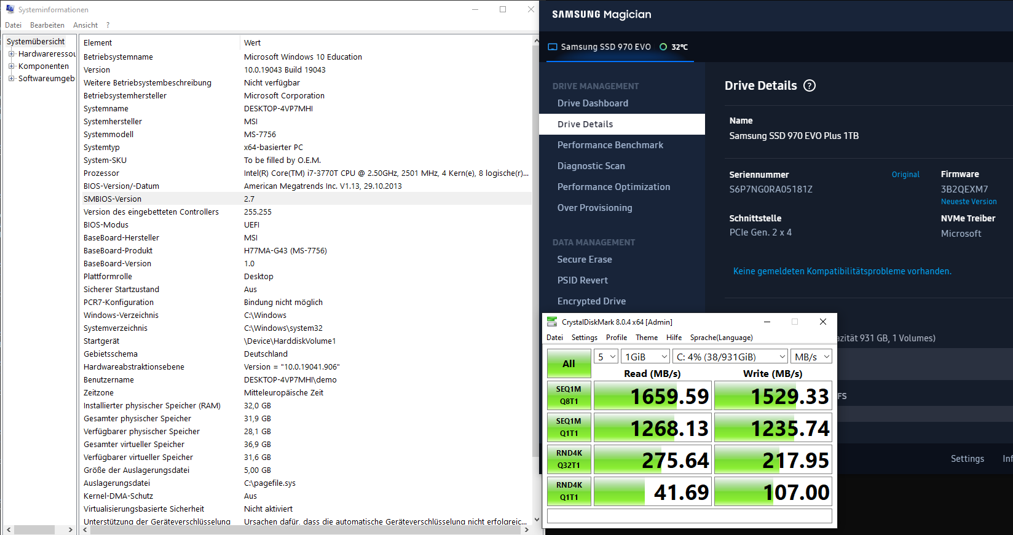Open the Bearbeiten menu
1013x535 pixels.
coord(47,25)
